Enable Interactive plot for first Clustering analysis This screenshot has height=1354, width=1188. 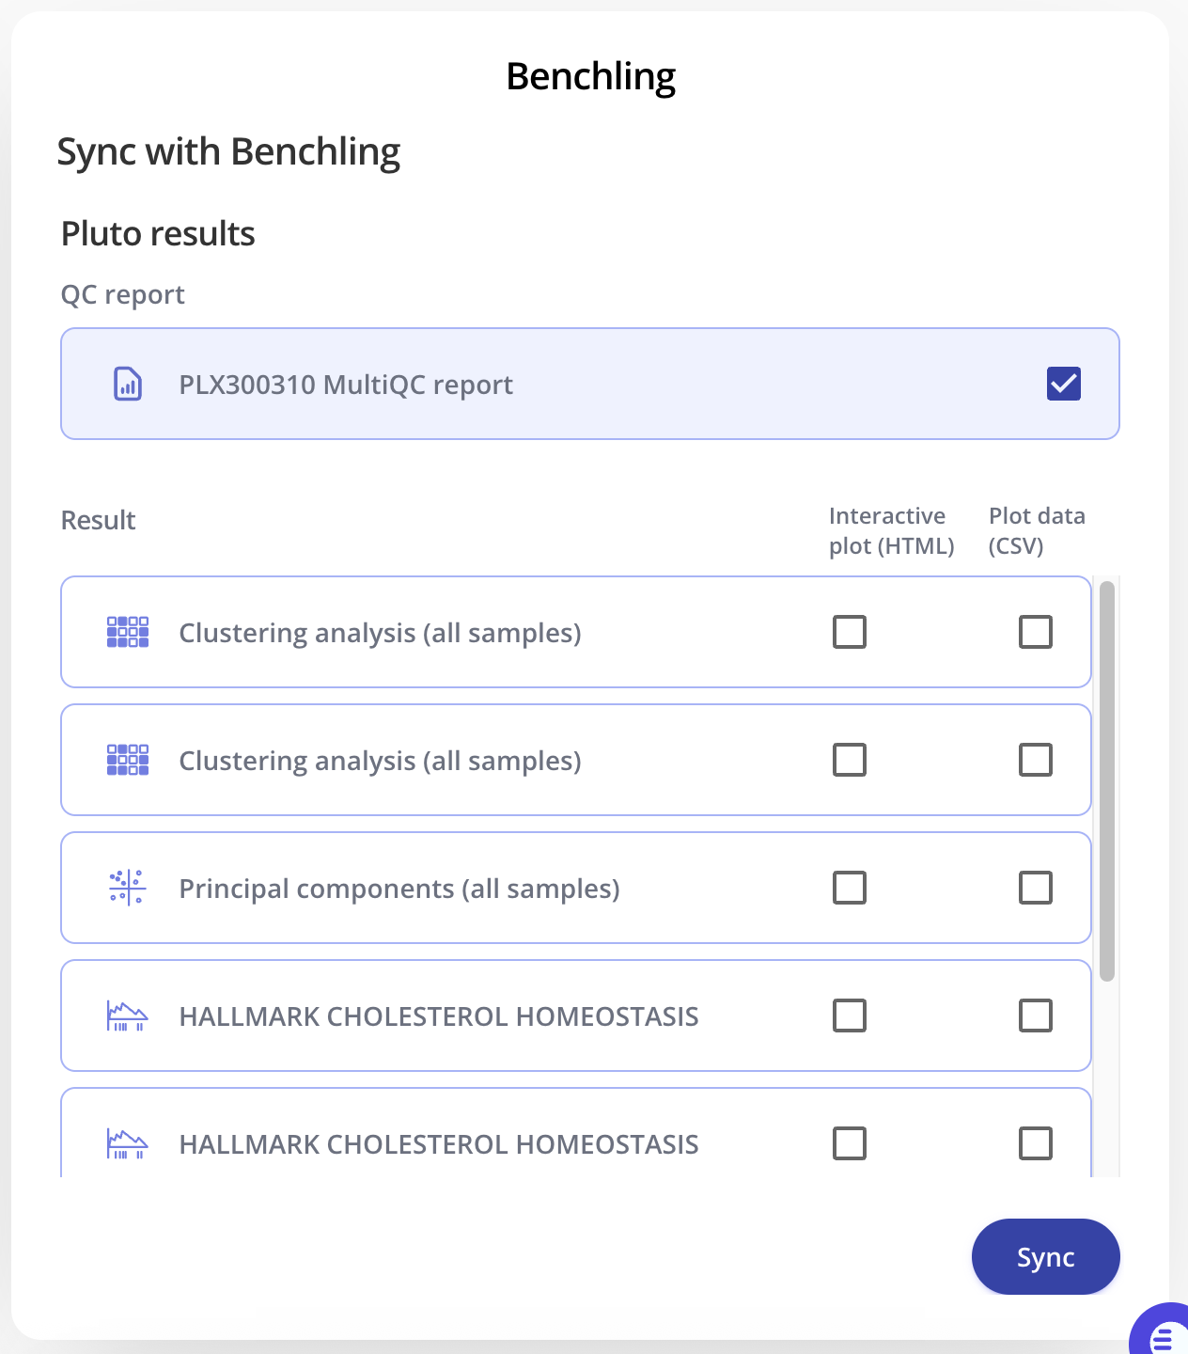[850, 632]
